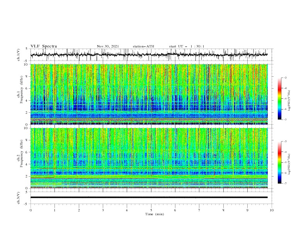The height and width of the screenshot is (236, 306).
Task: Click the "VLF Spectra" plot title
Action: point(44,46)
